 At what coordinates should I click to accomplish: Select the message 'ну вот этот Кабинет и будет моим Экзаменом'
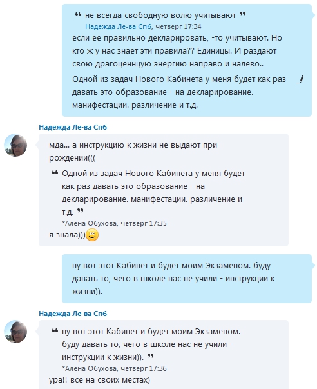(x=187, y=278)
